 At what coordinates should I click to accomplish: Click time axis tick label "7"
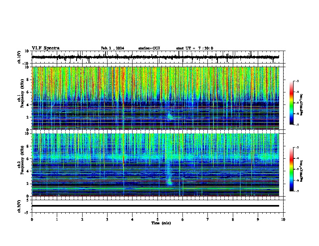208,219
